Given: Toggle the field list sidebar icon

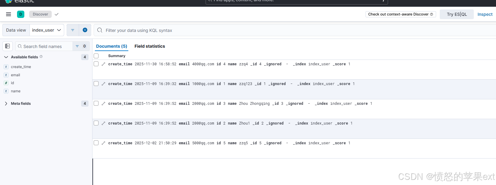Looking at the screenshot, I should click(8, 46).
